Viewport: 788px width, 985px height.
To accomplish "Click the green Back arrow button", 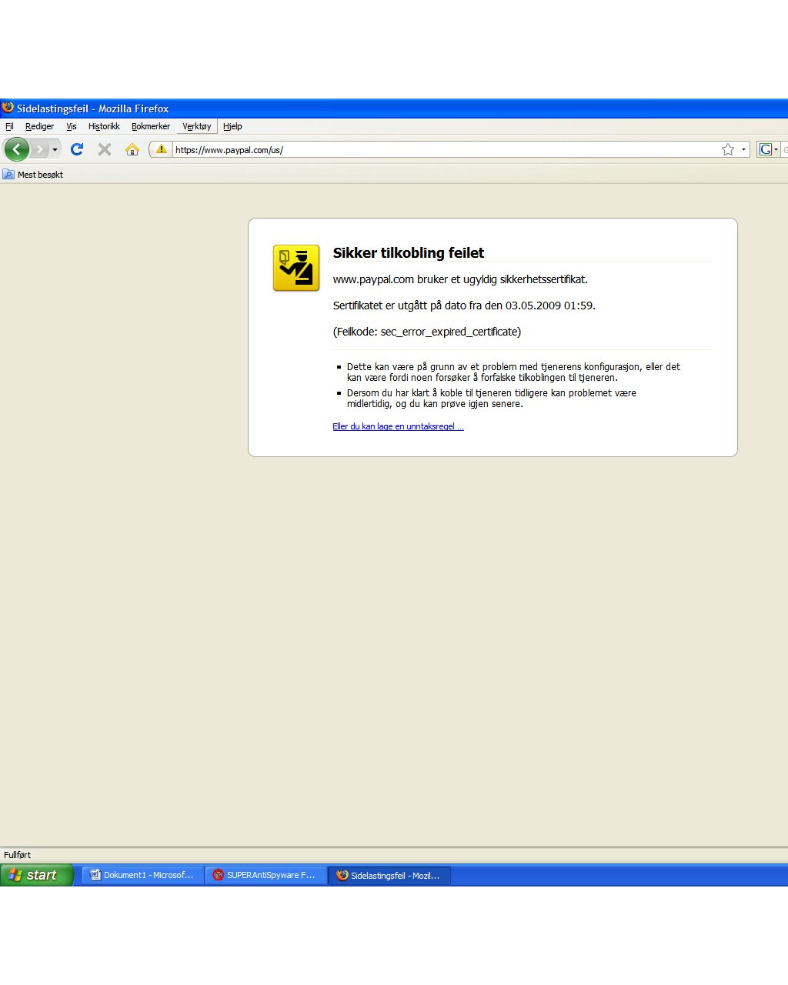I will tap(17, 149).
